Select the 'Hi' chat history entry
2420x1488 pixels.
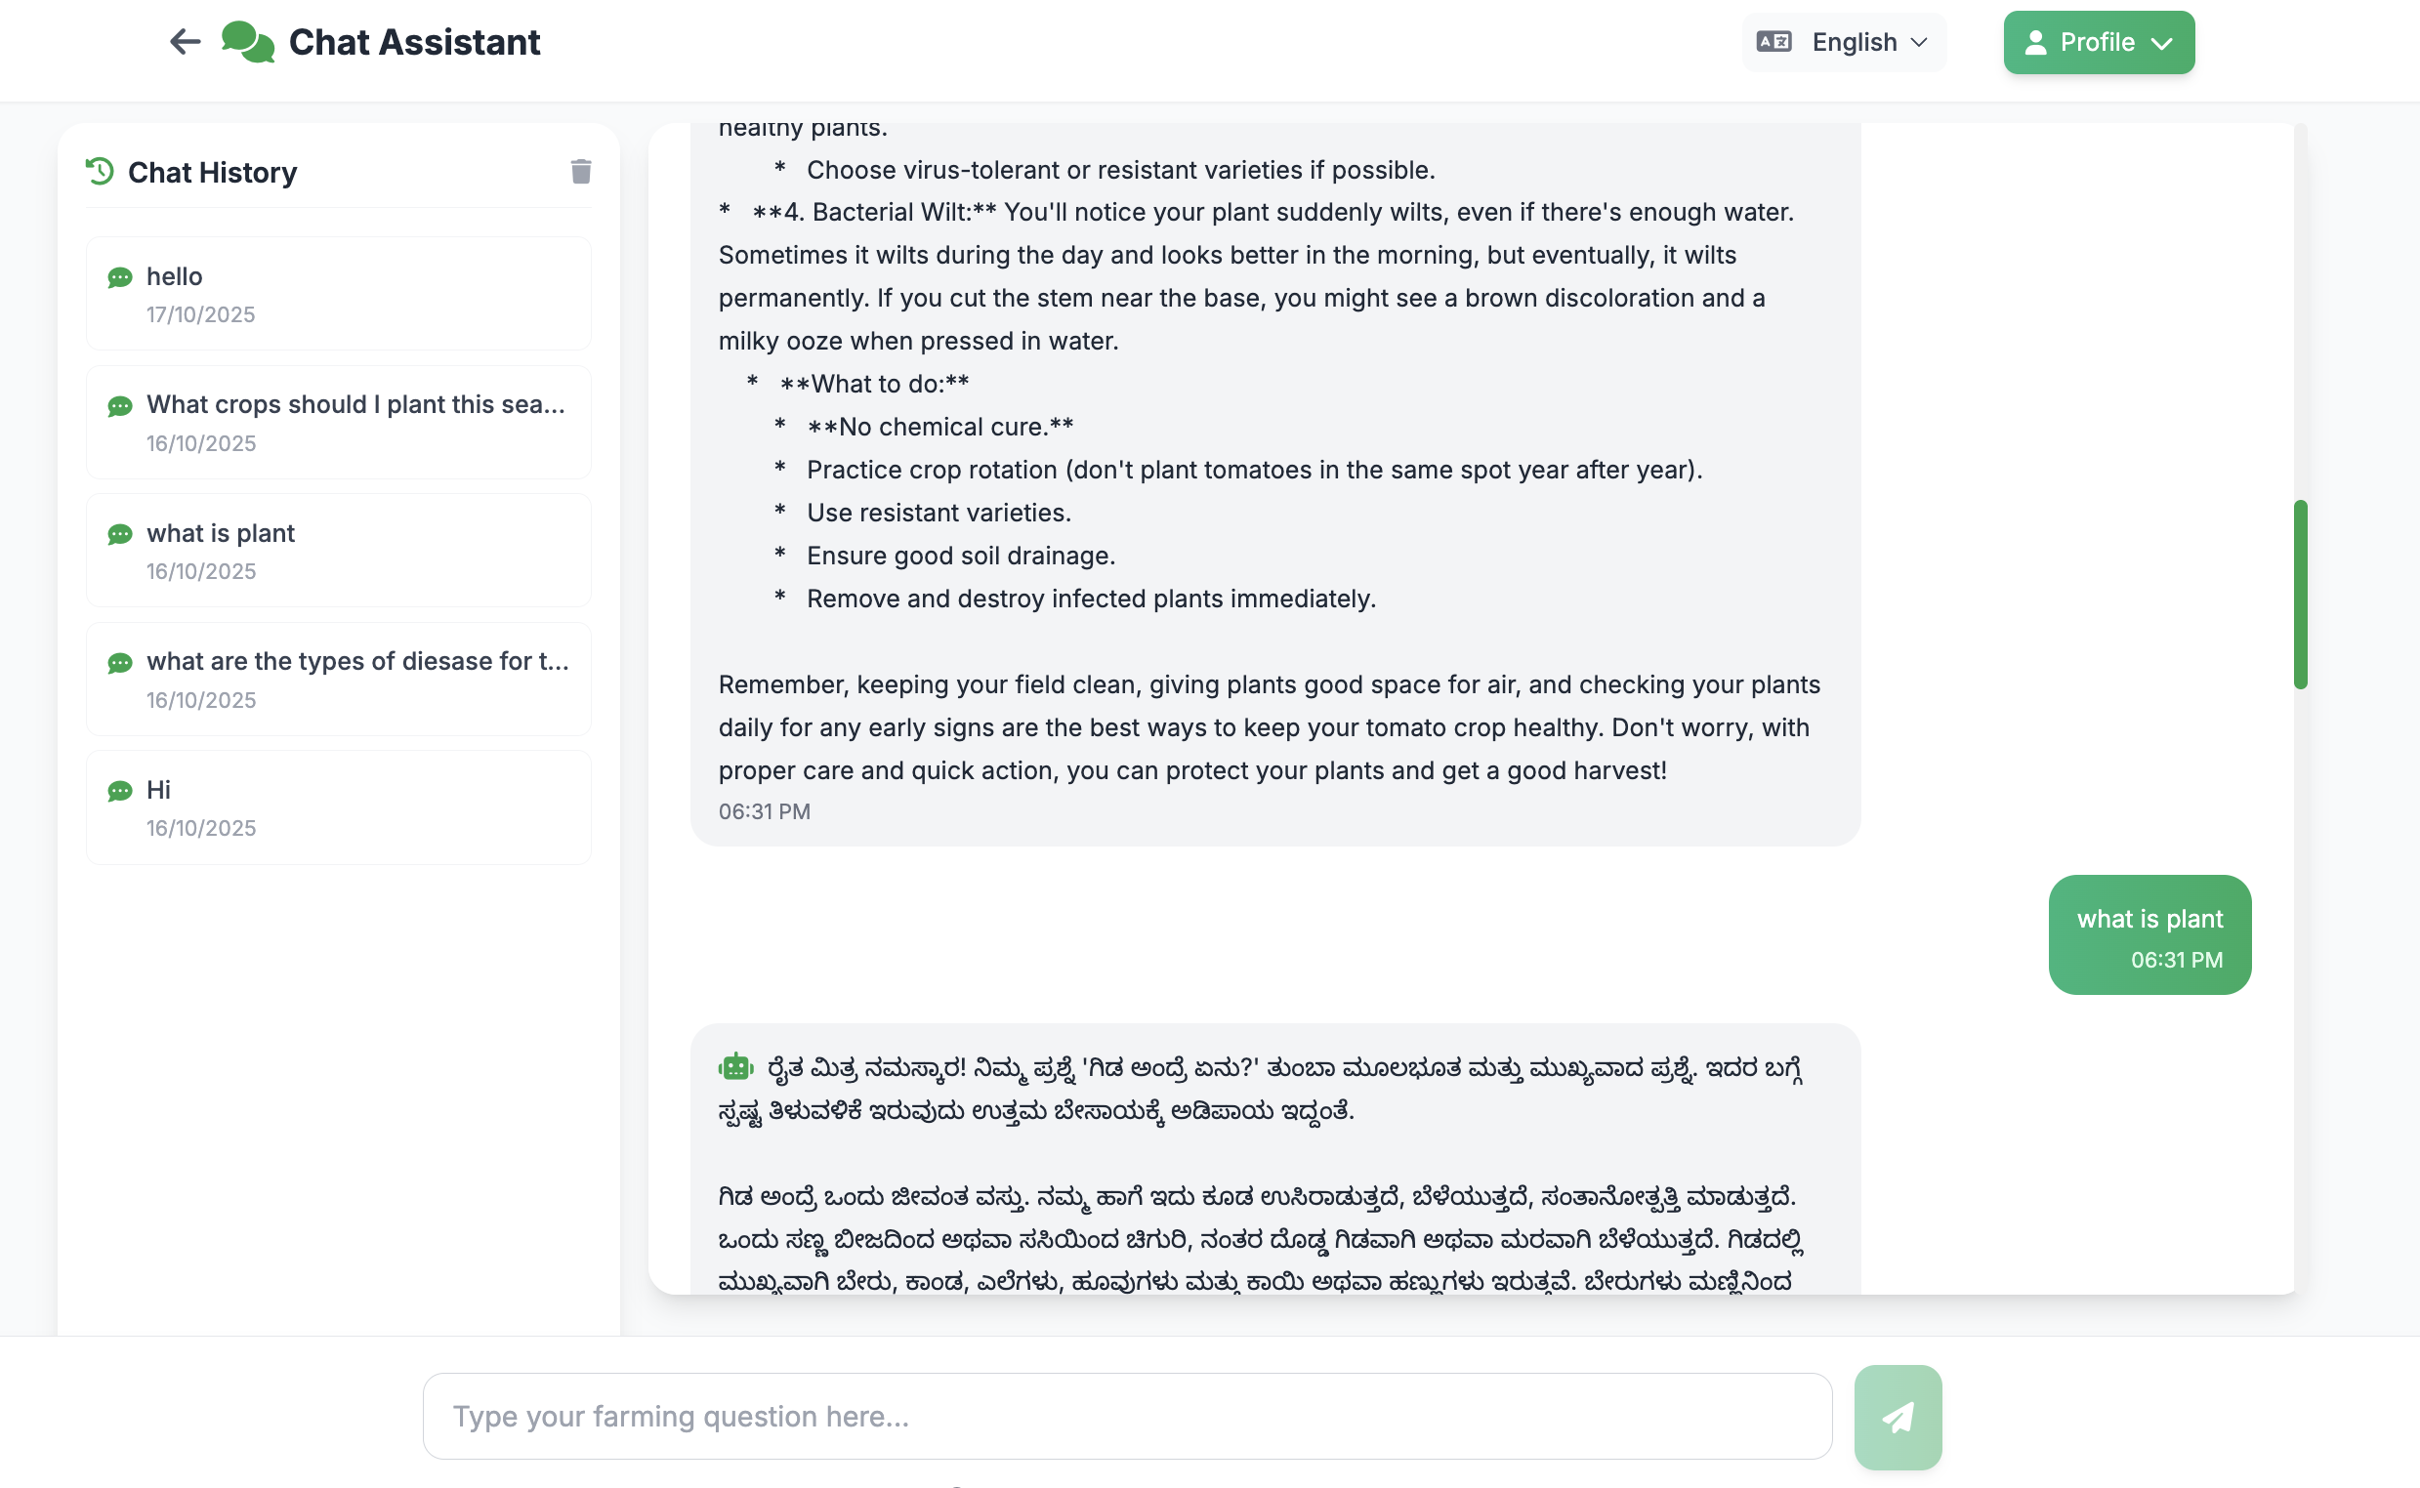(x=338, y=807)
